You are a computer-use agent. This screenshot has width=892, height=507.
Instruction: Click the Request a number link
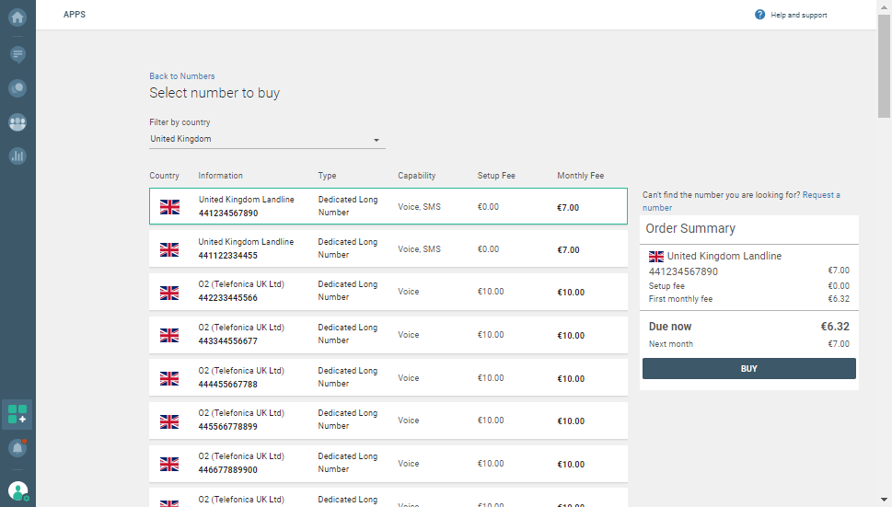(x=741, y=202)
